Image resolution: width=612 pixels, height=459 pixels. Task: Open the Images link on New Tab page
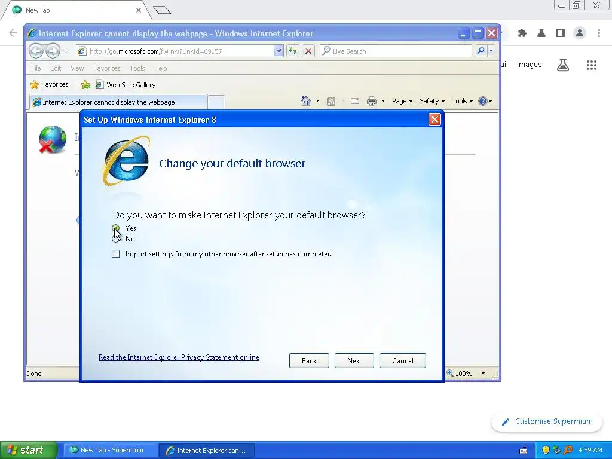pos(529,65)
